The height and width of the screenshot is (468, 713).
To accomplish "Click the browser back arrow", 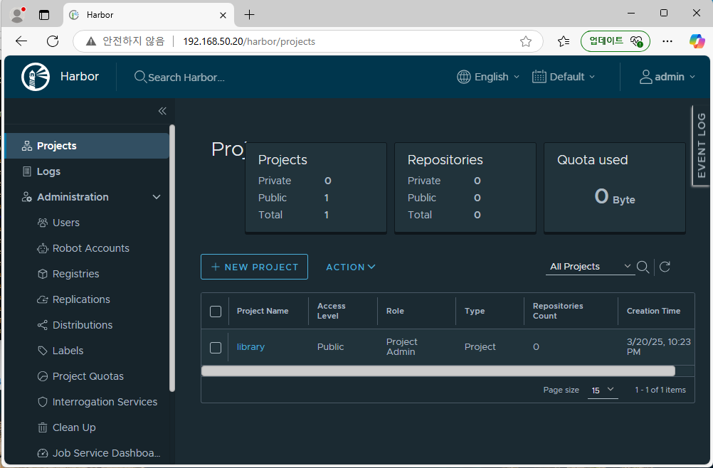I will coord(21,41).
